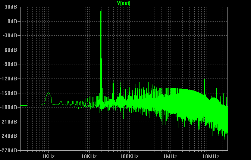
Task: Click the 1KHz frequency label
Action: tap(48, 156)
